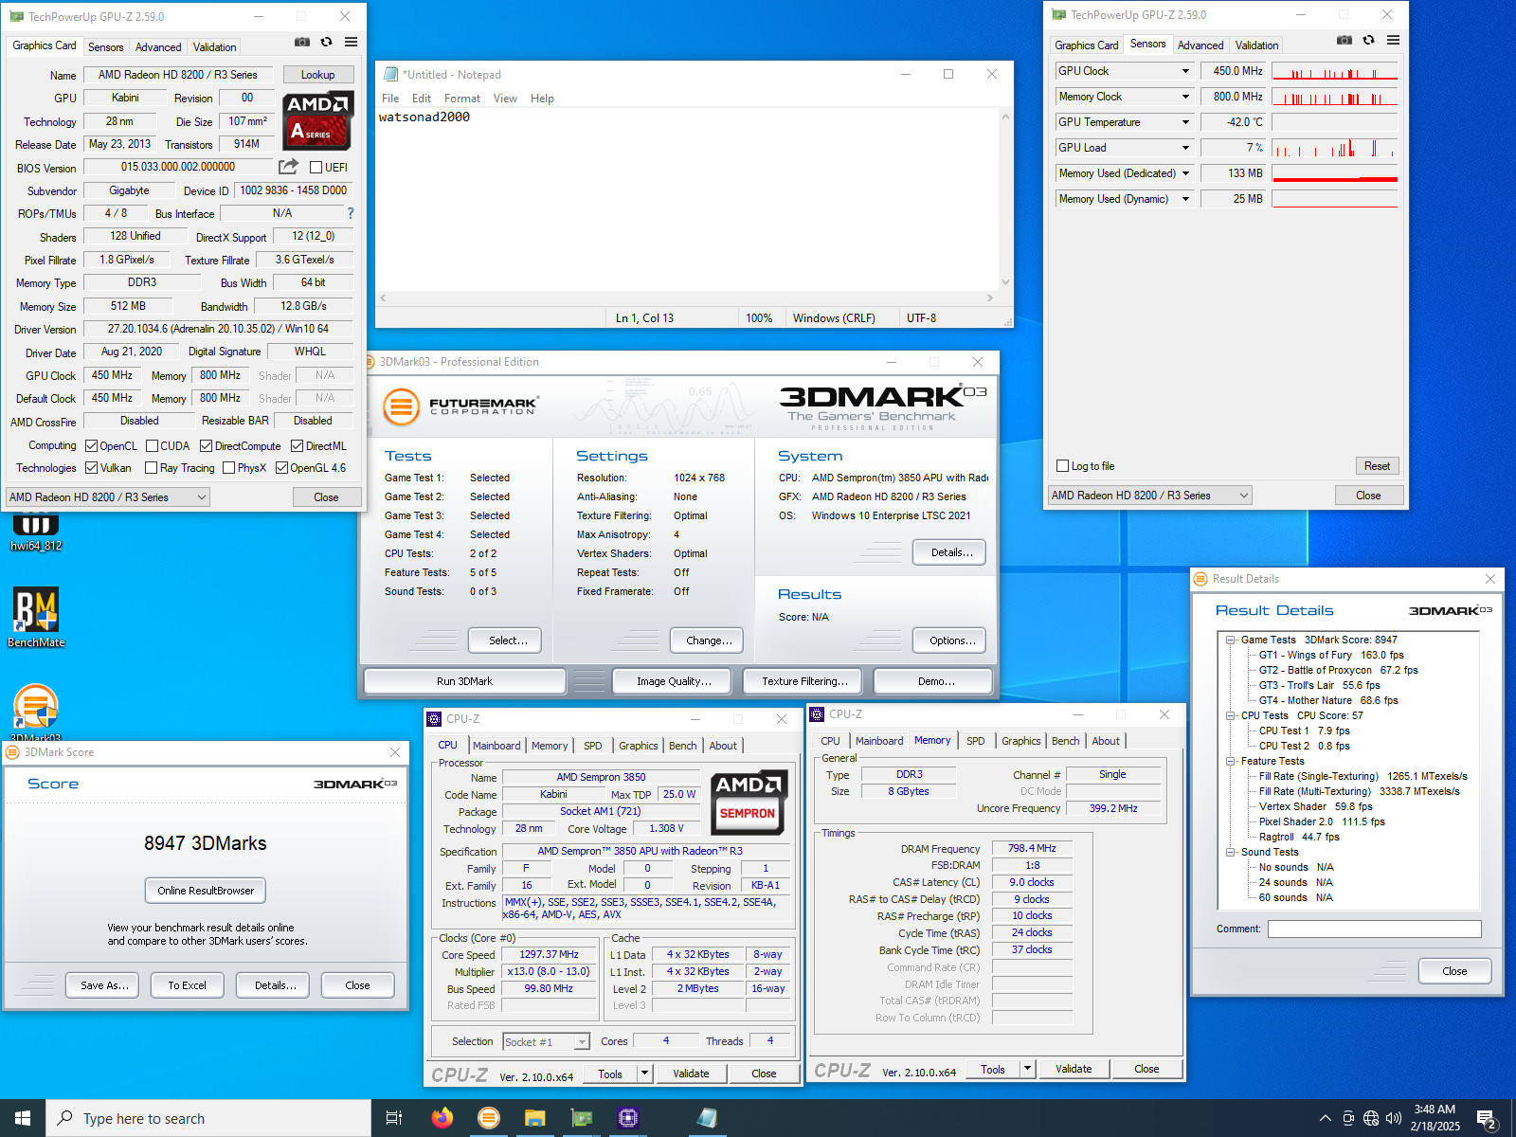Toggle PhysX checkbox
Viewport: 1516px width, 1137px height.
click(228, 468)
